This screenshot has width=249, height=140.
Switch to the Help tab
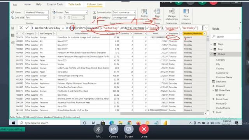(x=39, y=4)
